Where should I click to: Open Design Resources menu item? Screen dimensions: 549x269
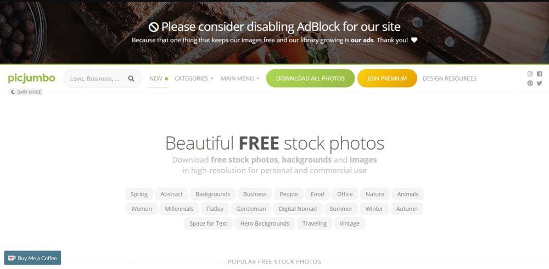[450, 78]
